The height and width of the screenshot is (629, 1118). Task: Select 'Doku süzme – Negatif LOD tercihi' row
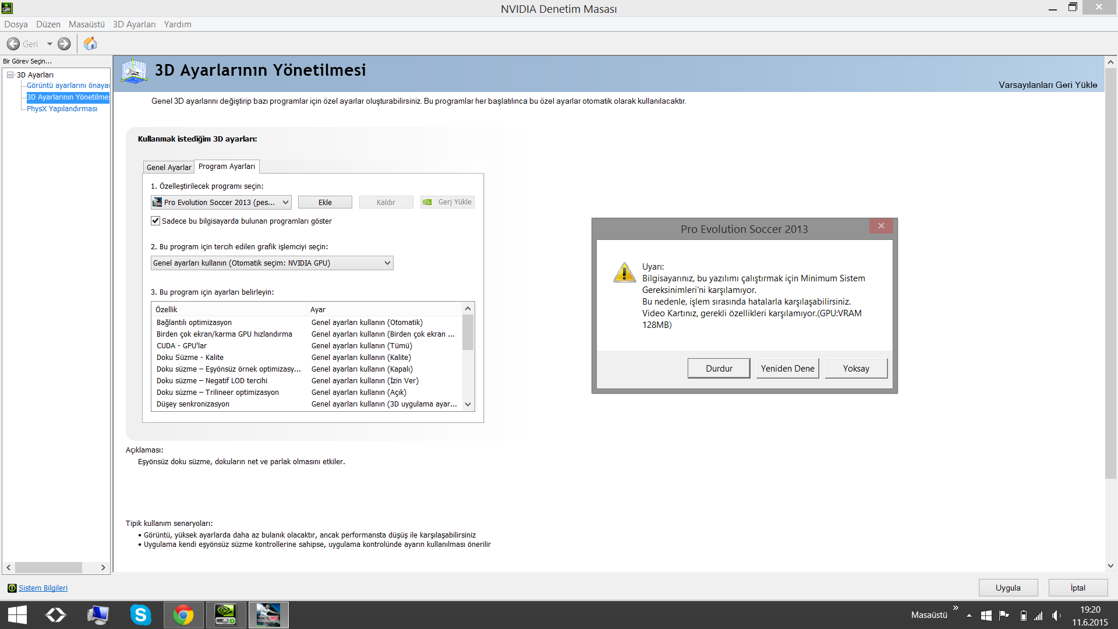pos(307,381)
